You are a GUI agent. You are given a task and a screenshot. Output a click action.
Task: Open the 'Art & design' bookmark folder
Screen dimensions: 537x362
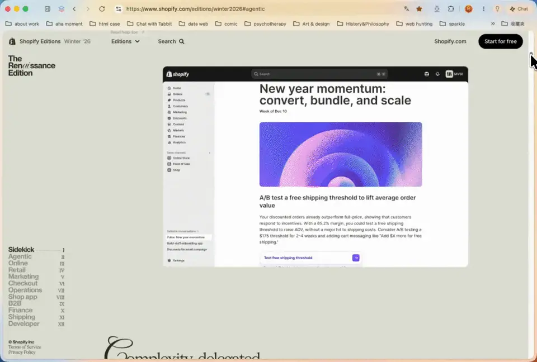(x=312, y=23)
